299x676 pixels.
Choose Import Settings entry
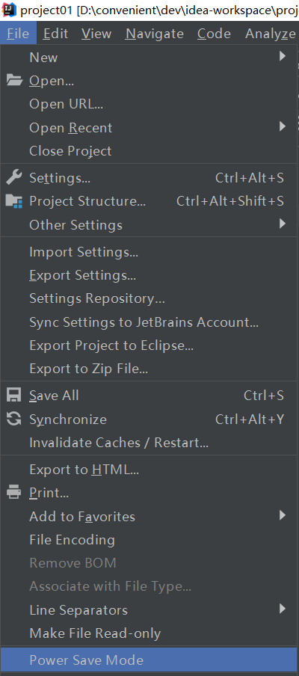[149, 252]
